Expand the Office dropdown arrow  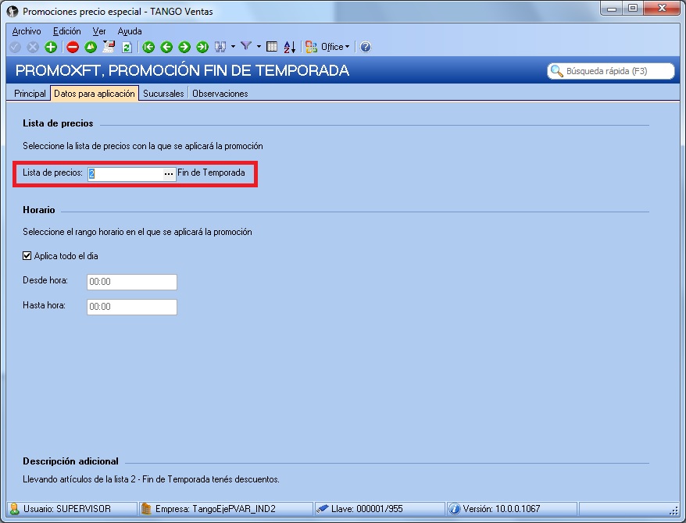click(347, 47)
